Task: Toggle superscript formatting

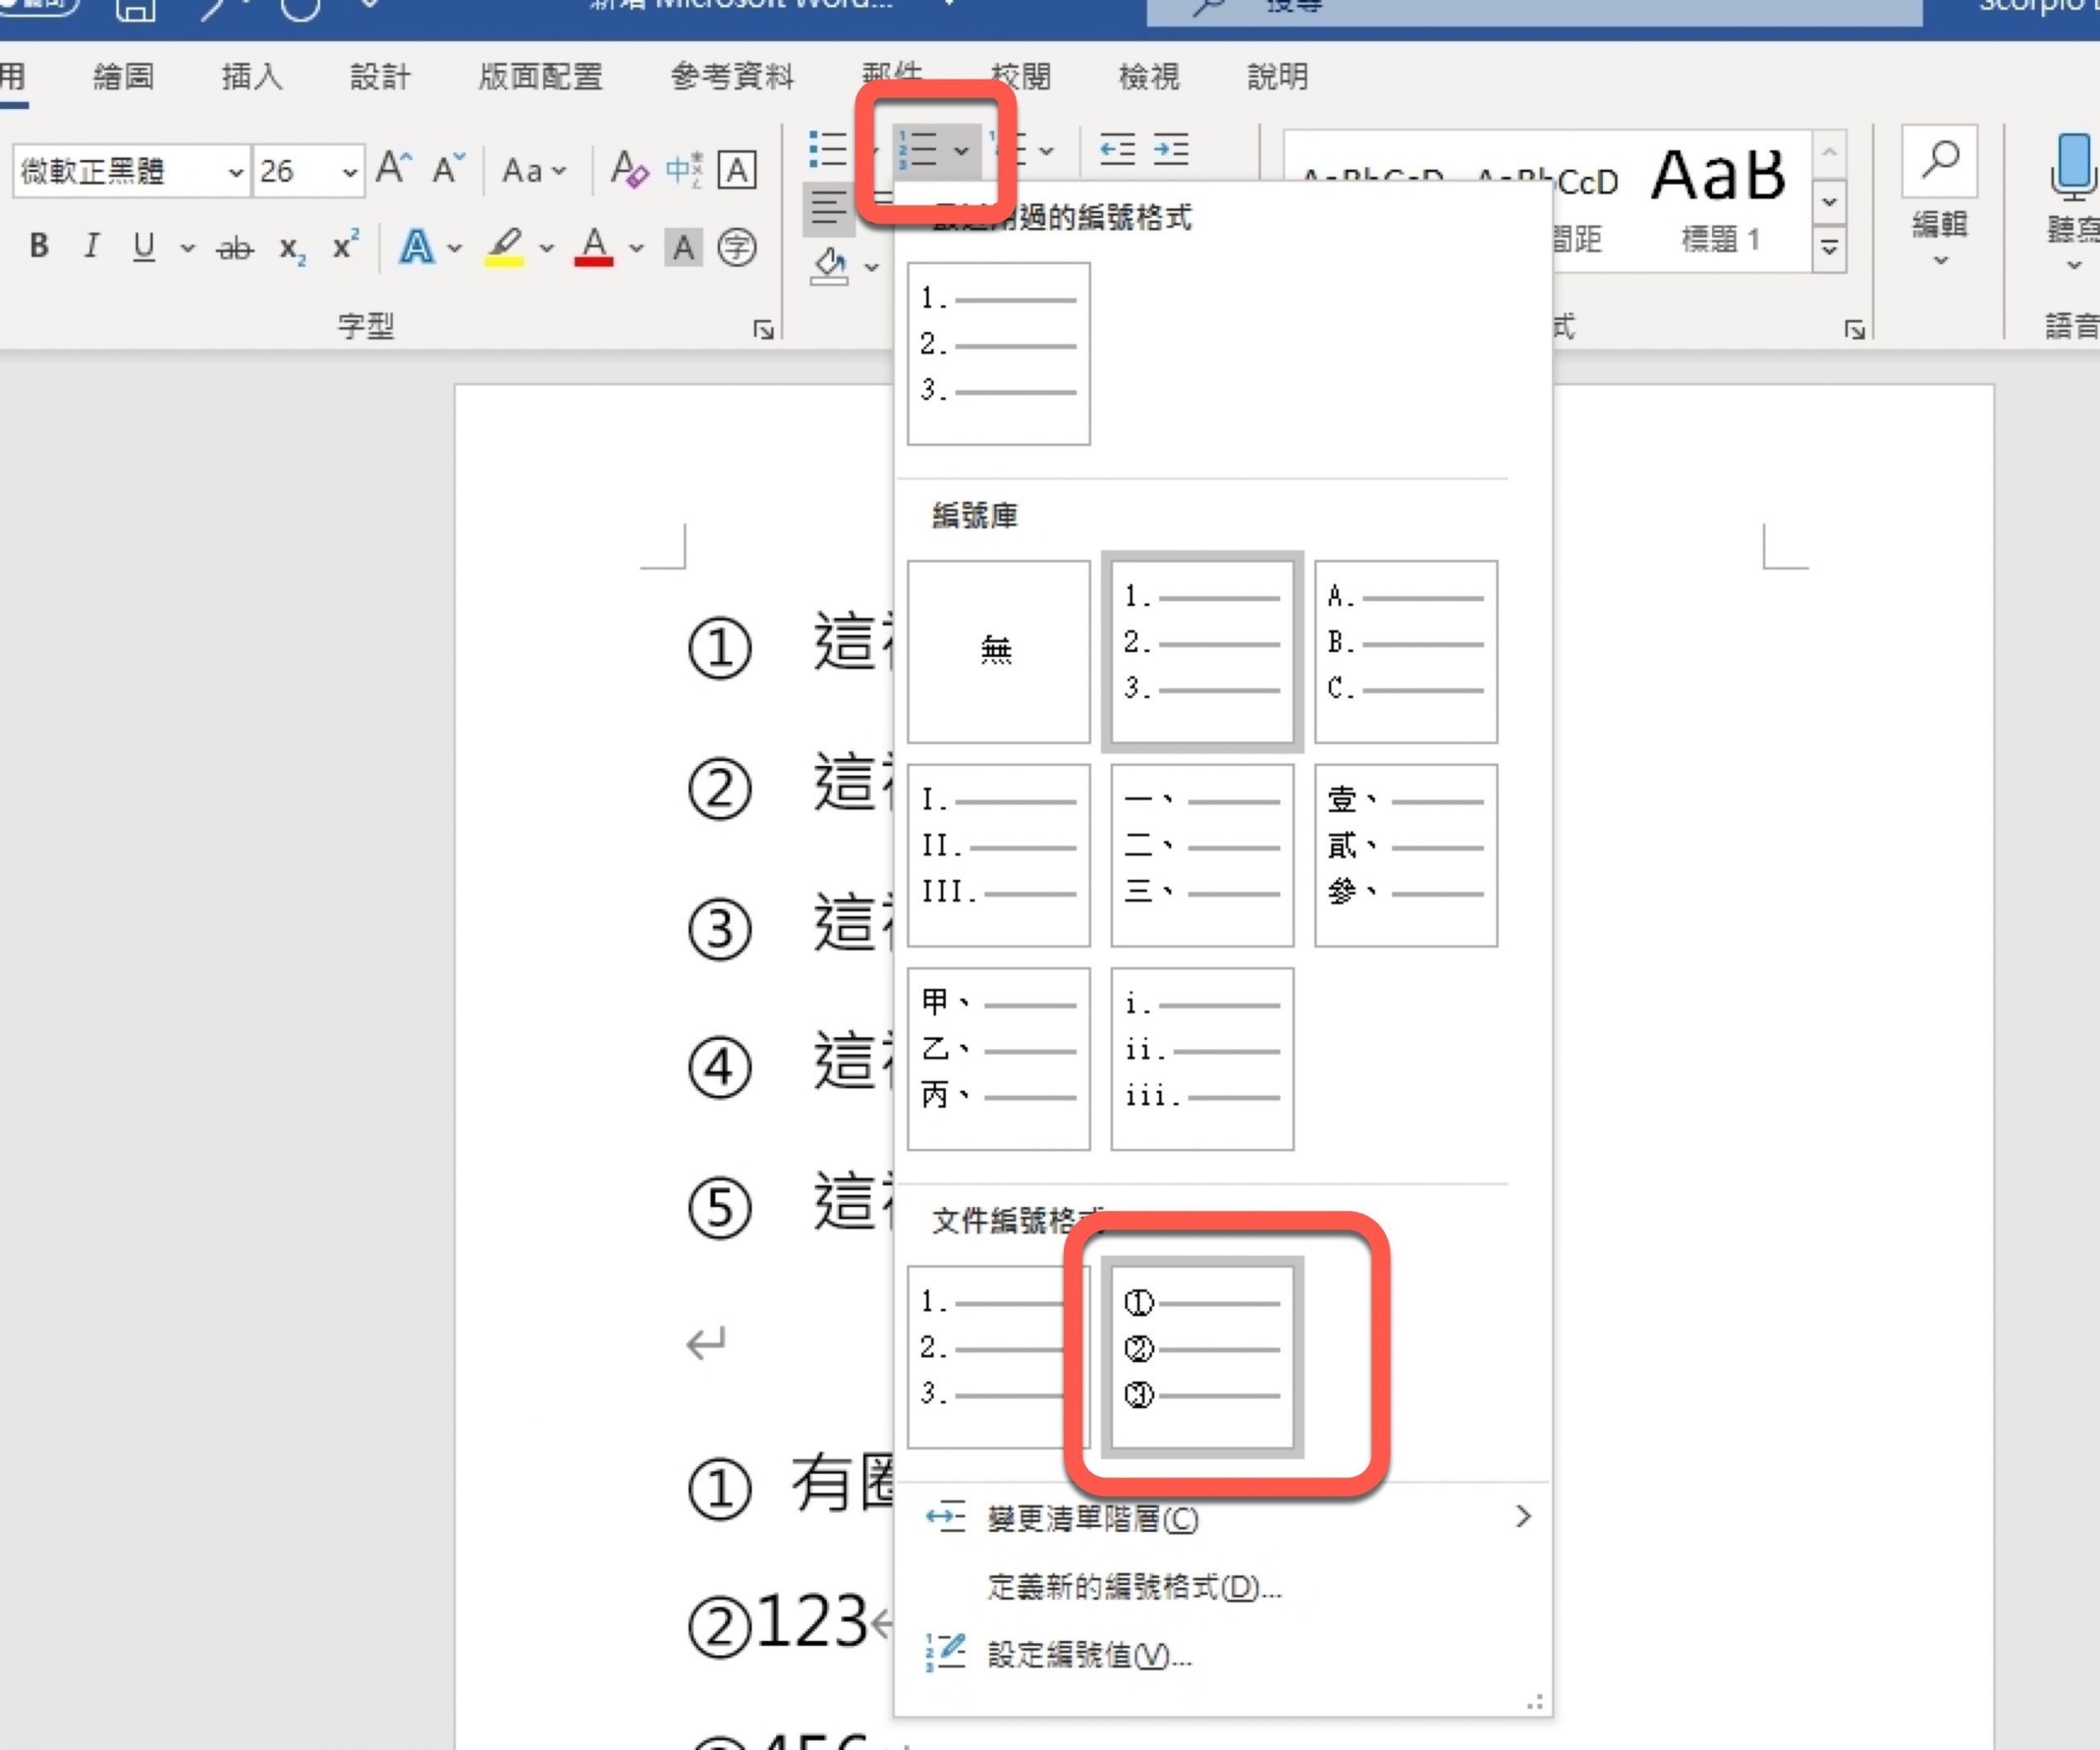Action: [345, 246]
